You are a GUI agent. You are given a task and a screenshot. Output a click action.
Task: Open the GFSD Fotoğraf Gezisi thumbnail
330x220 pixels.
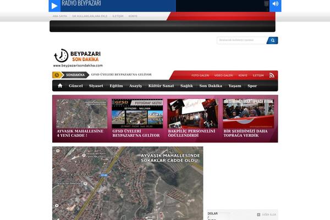pyautogui.click(x=137, y=113)
